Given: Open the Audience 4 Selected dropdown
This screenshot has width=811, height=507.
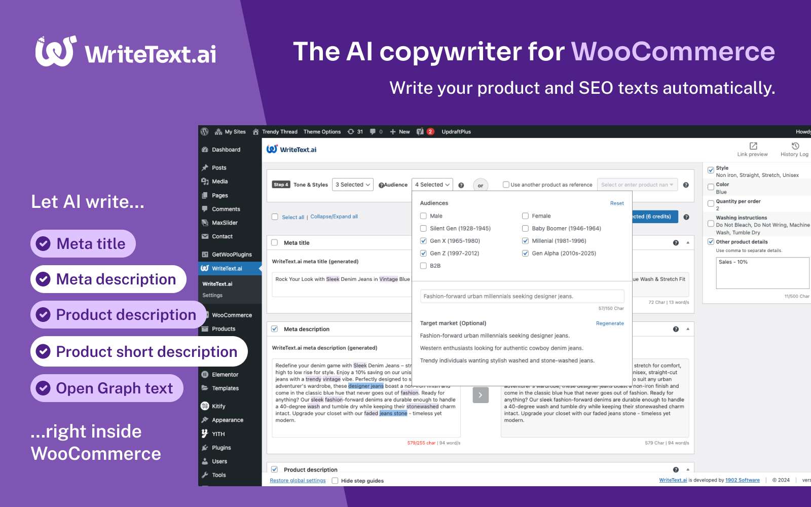Looking at the screenshot, I should tap(432, 185).
